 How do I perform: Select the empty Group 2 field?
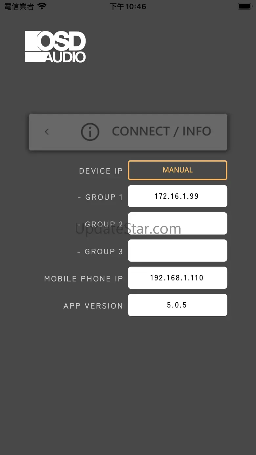click(178, 223)
